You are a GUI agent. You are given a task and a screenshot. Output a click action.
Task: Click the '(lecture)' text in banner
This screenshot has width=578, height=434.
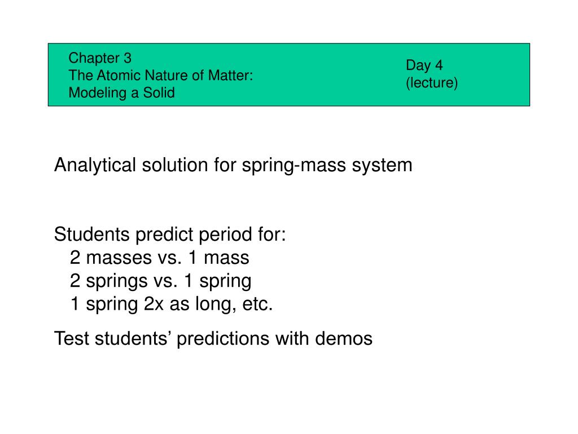point(432,83)
